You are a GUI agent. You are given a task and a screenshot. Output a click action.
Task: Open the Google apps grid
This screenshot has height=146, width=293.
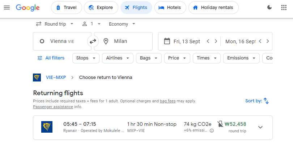(x=284, y=8)
